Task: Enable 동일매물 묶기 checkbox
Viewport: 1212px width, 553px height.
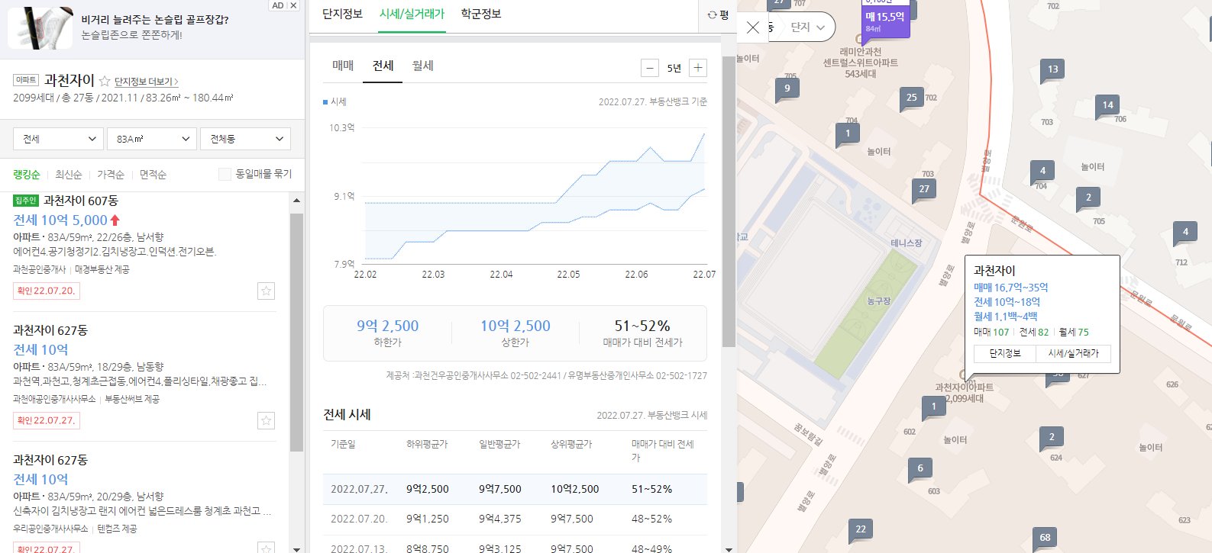Action: 225,174
